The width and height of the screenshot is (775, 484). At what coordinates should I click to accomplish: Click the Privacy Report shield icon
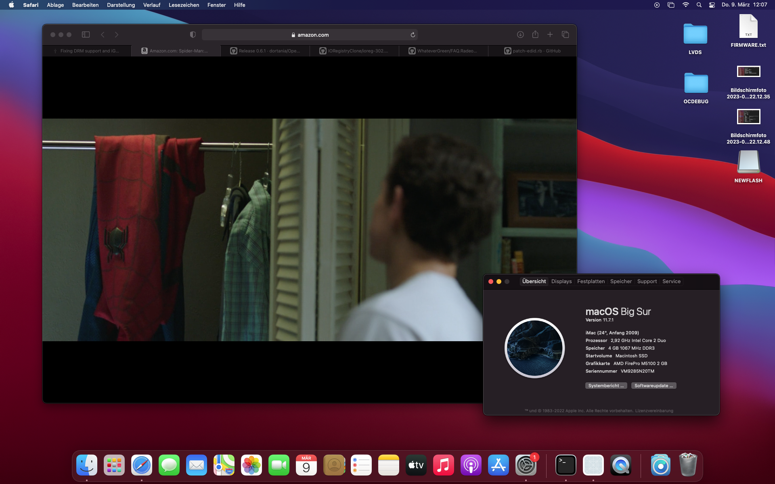click(x=193, y=35)
